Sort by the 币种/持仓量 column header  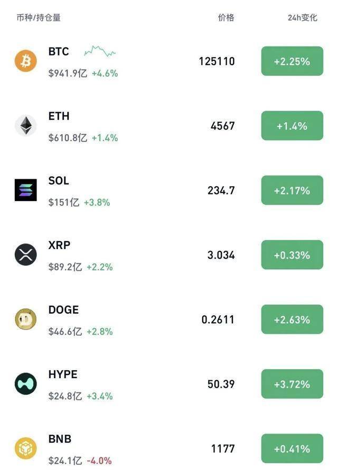coord(39,17)
